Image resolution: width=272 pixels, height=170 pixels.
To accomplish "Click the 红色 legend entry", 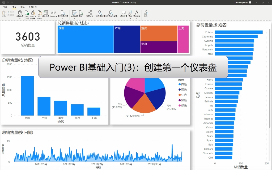I will tap(183, 95).
